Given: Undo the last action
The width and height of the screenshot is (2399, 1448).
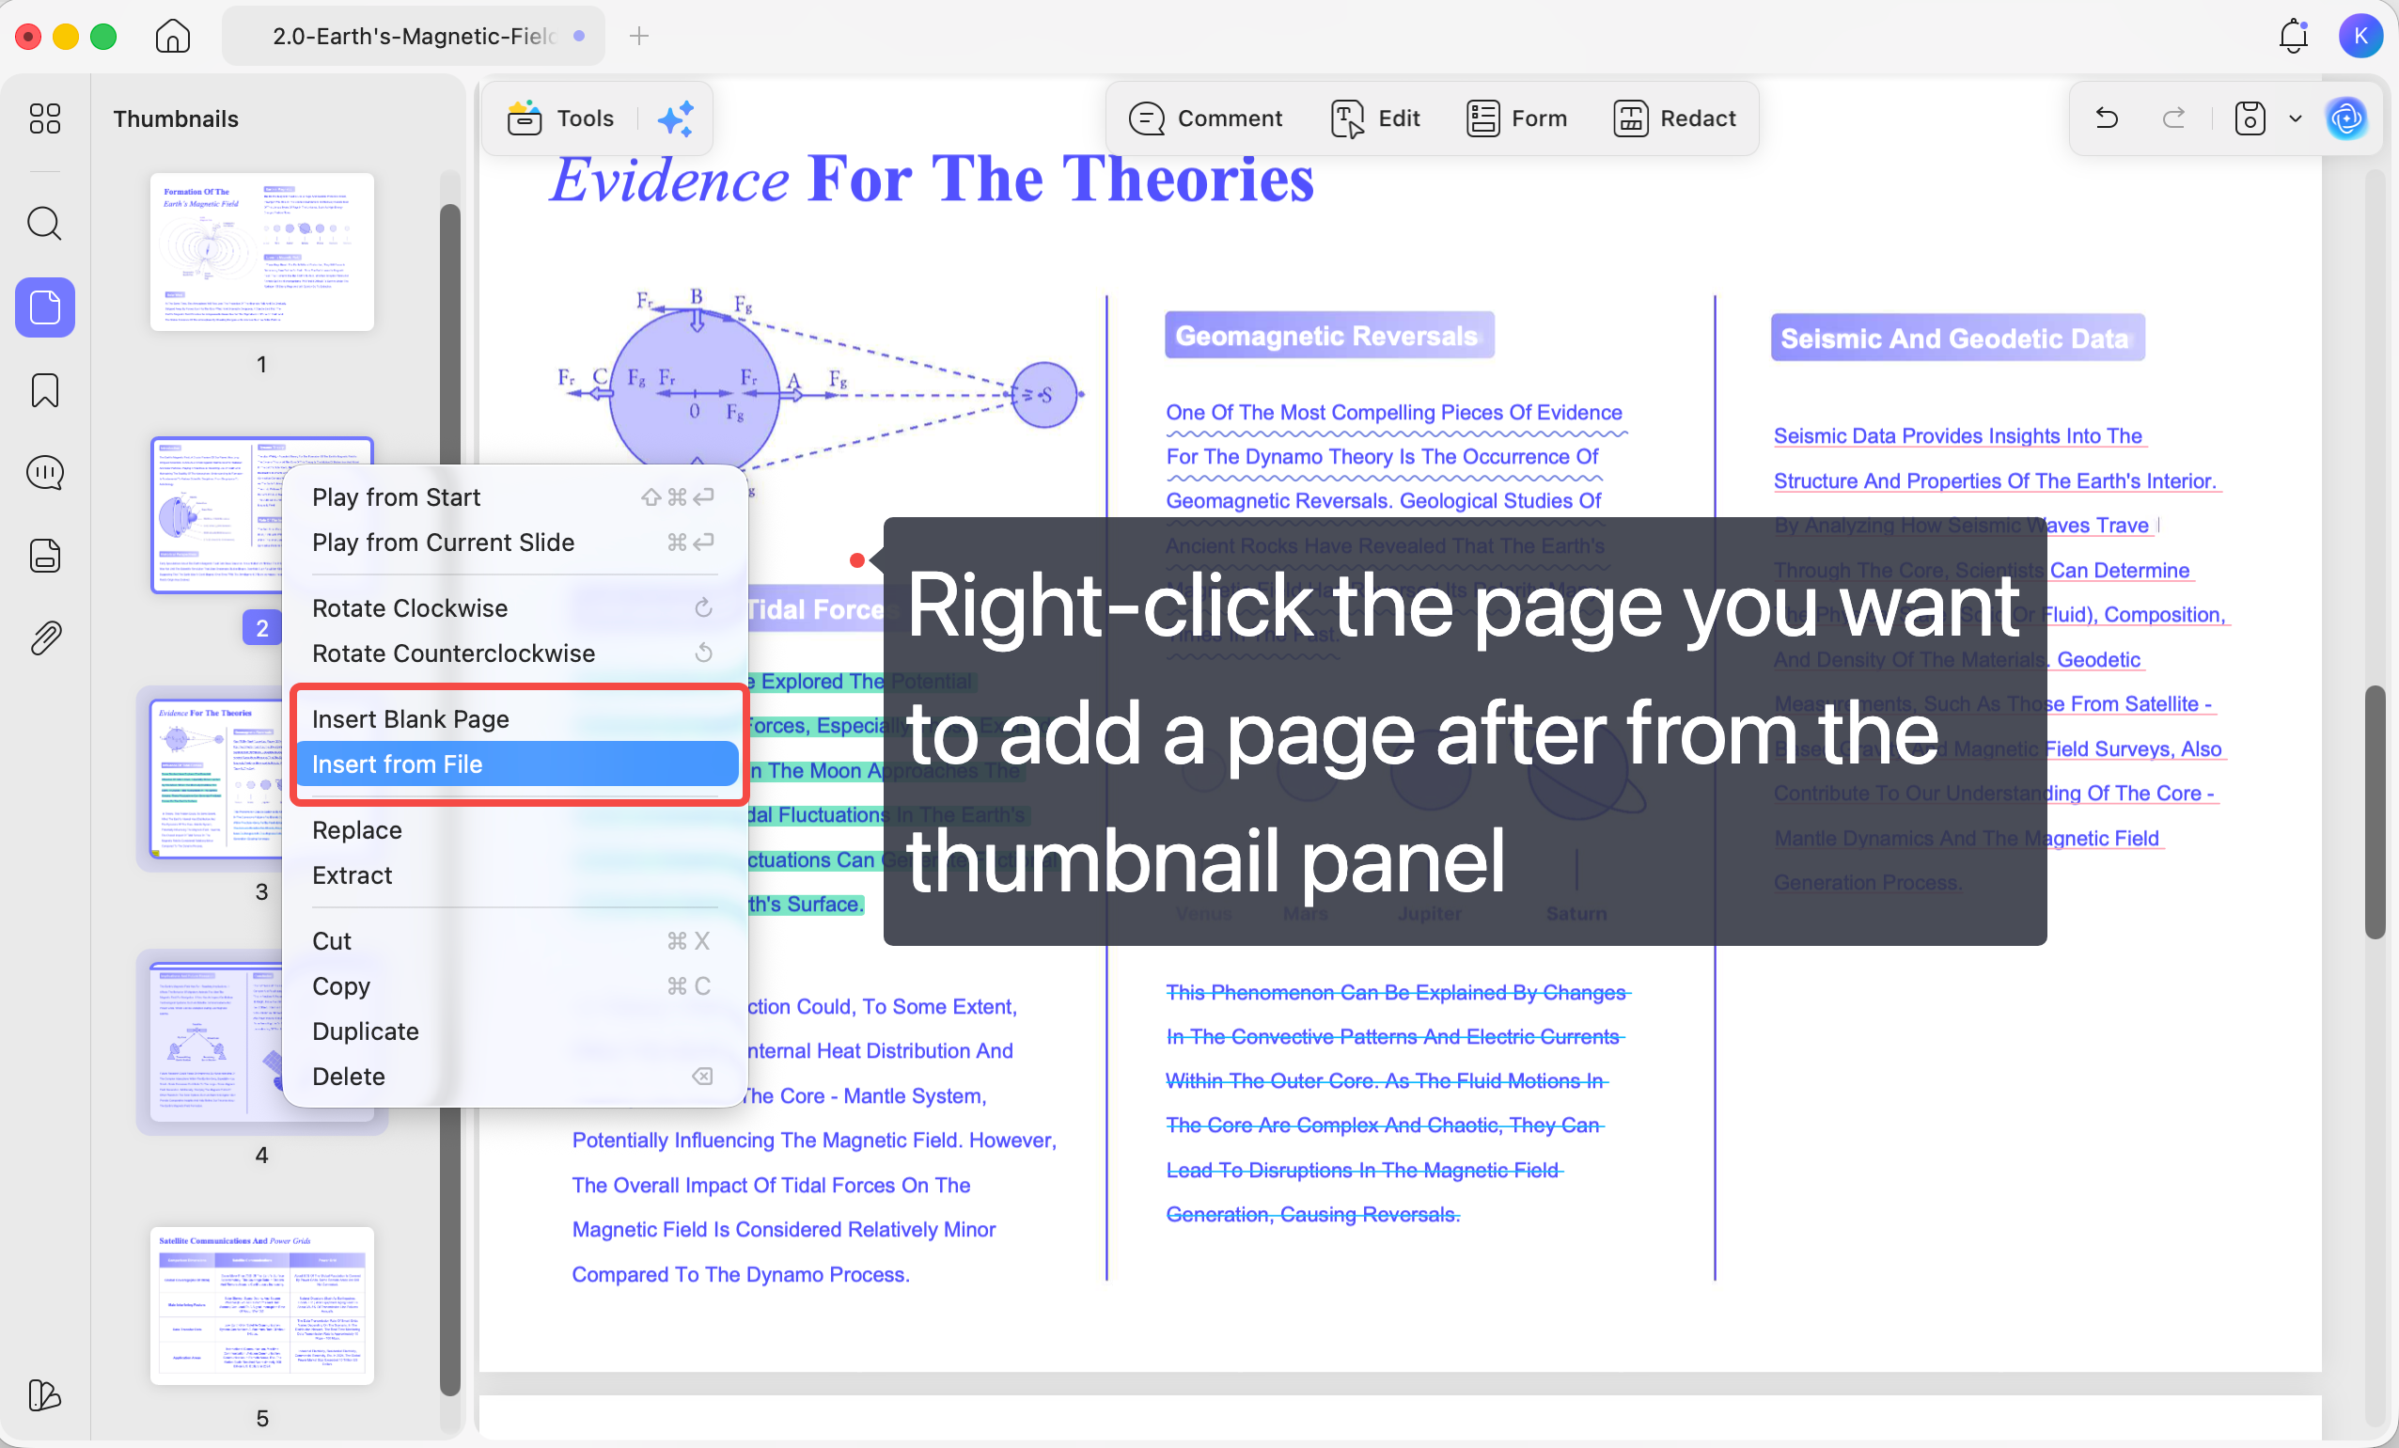Looking at the screenshot, I should (x=2106, y=118).
